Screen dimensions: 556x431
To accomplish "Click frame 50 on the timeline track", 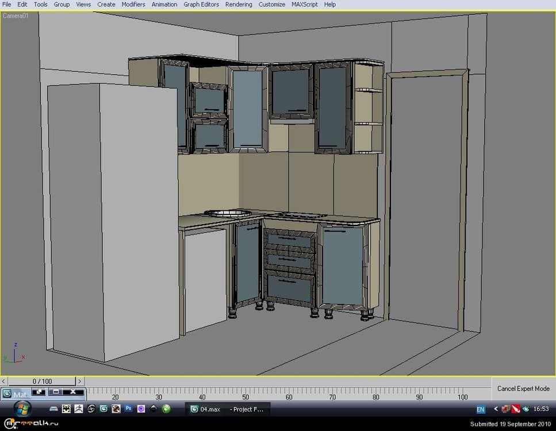I will coord(246,392).
